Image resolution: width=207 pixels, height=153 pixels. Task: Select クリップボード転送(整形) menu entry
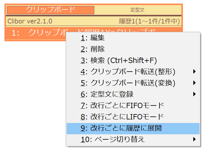133,72
